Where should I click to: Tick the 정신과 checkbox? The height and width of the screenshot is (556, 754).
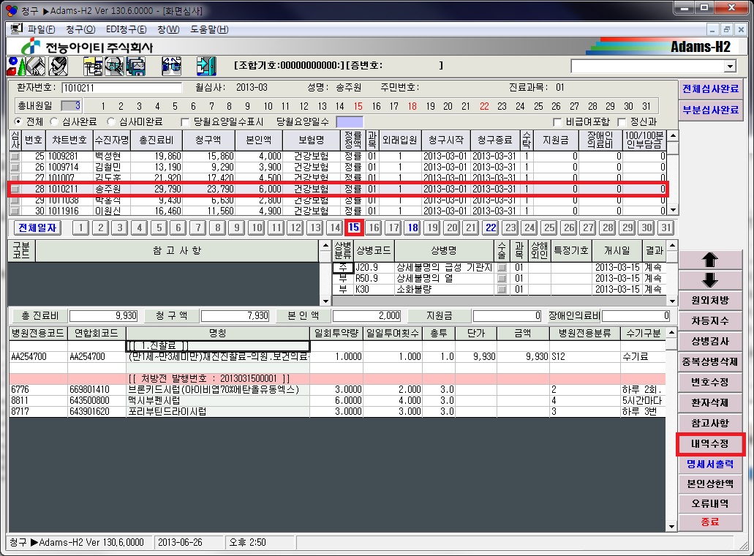[x=622, y=122]
